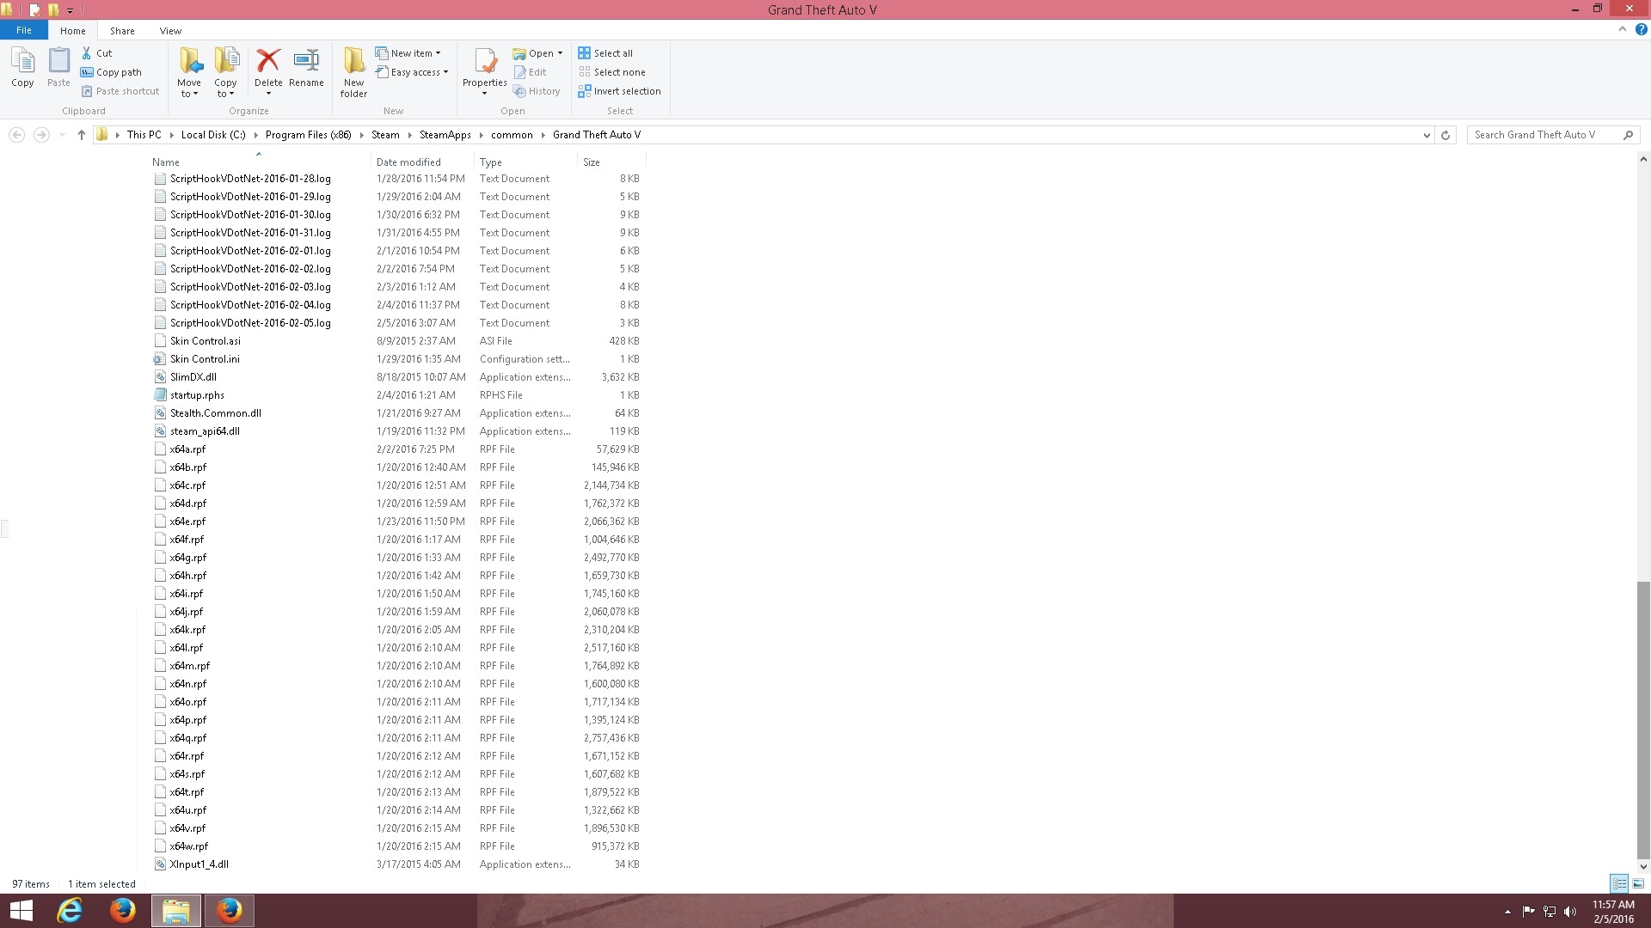The width and height of the screenshot is (1651, 928).
Task: Click SteamApps in the breadcrumb path
Action: pyautogui.click(x=445, y=135)
